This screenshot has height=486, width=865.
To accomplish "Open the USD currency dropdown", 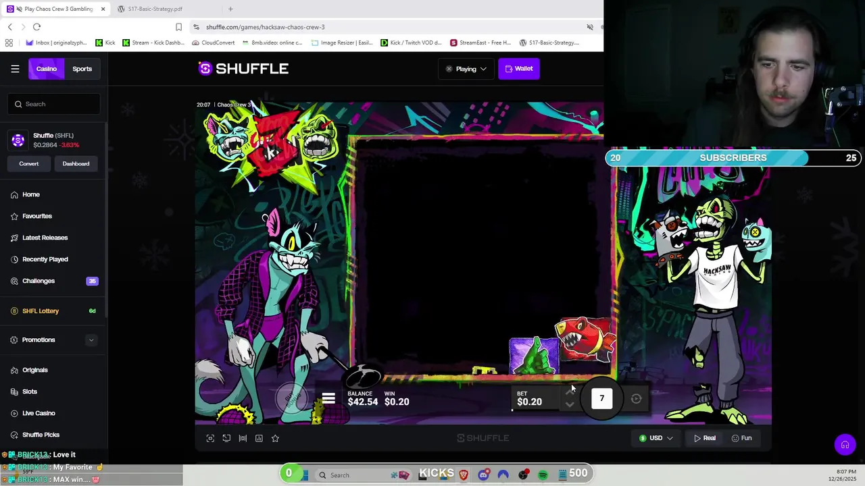I will coord(656,438).
